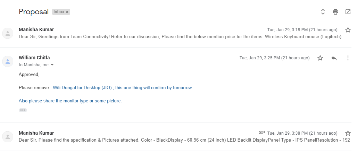Click the attachment paperclip on Manisha's last message
Screen dimensions: 357x152
point(262,133)
